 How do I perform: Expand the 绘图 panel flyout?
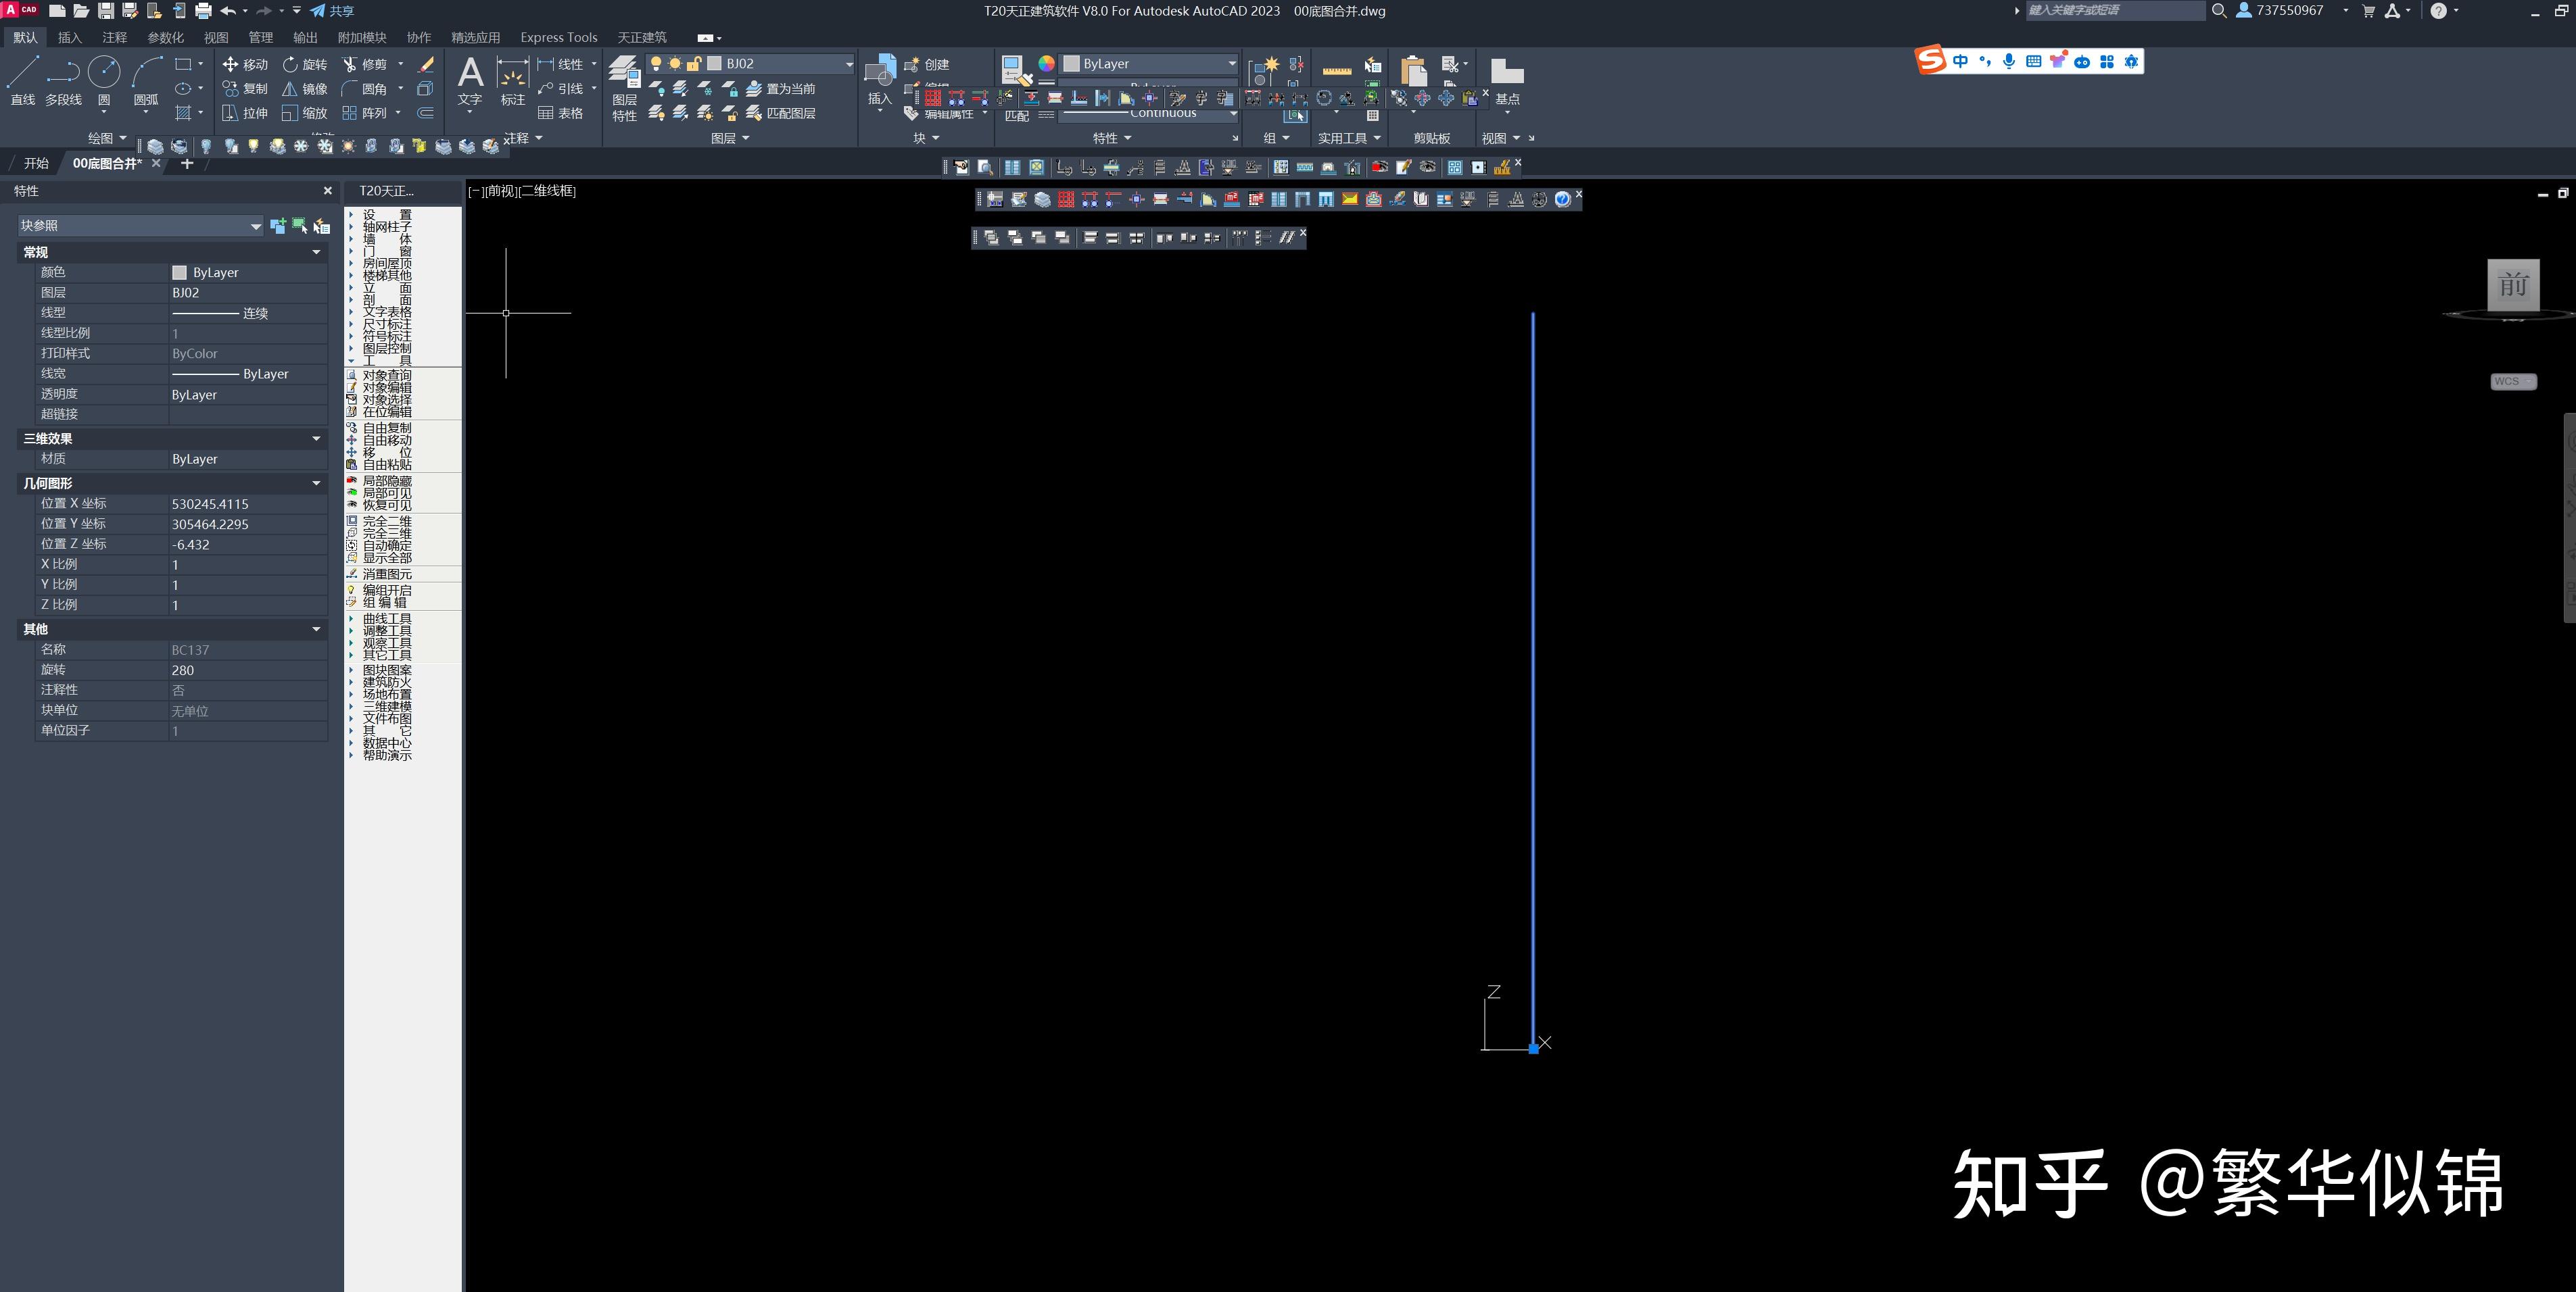[x=108, y=138]
